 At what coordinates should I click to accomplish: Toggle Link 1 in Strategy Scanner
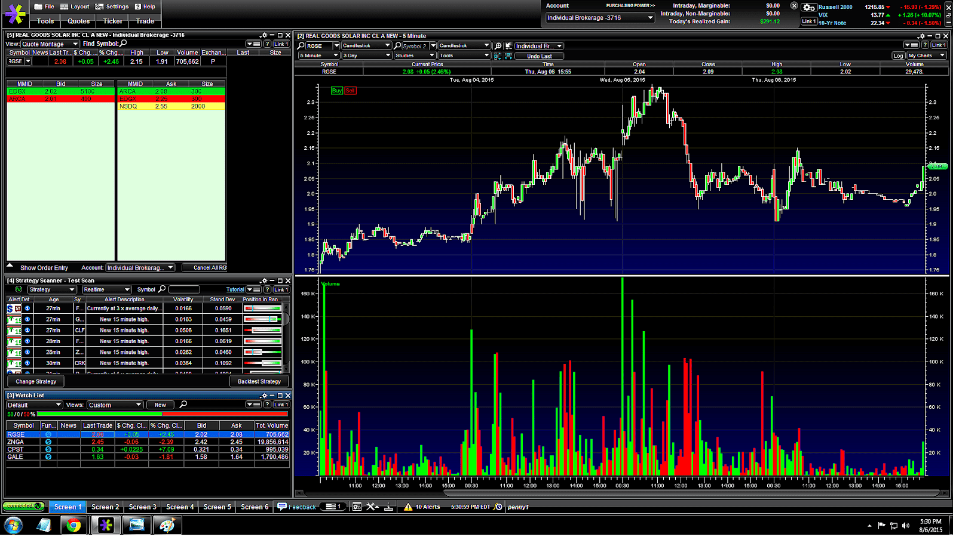point(281,289)
